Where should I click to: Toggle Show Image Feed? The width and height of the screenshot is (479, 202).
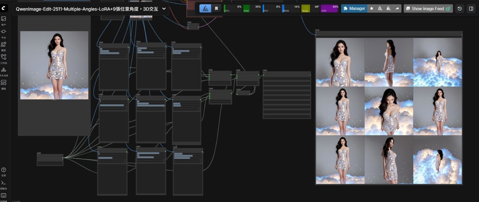click(428, 9)
